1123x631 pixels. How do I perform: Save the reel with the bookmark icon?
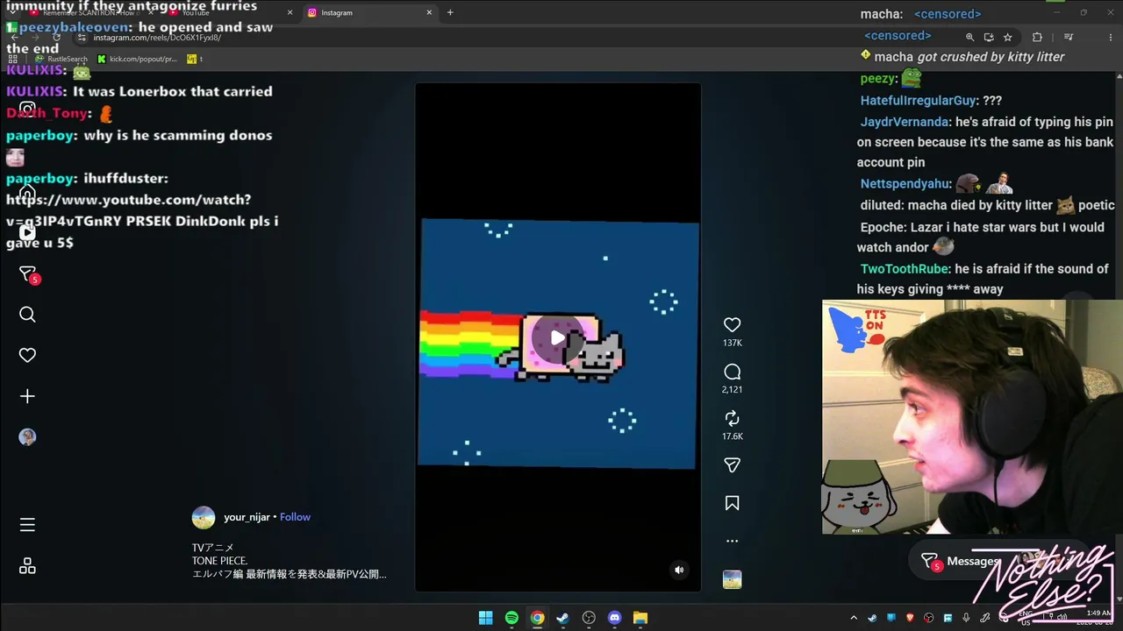732,503
